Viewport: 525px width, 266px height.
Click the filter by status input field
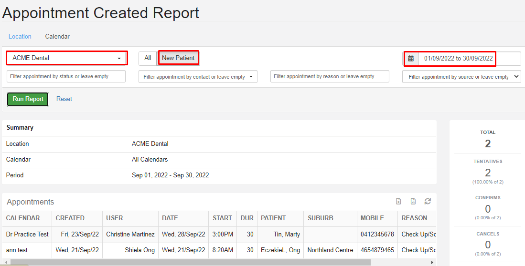pos(66,77)
